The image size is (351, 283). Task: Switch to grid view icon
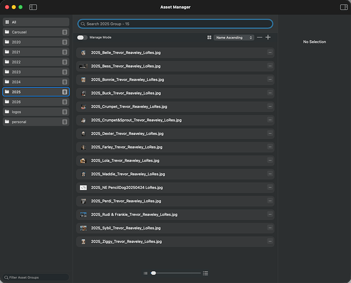coord(209,37)
